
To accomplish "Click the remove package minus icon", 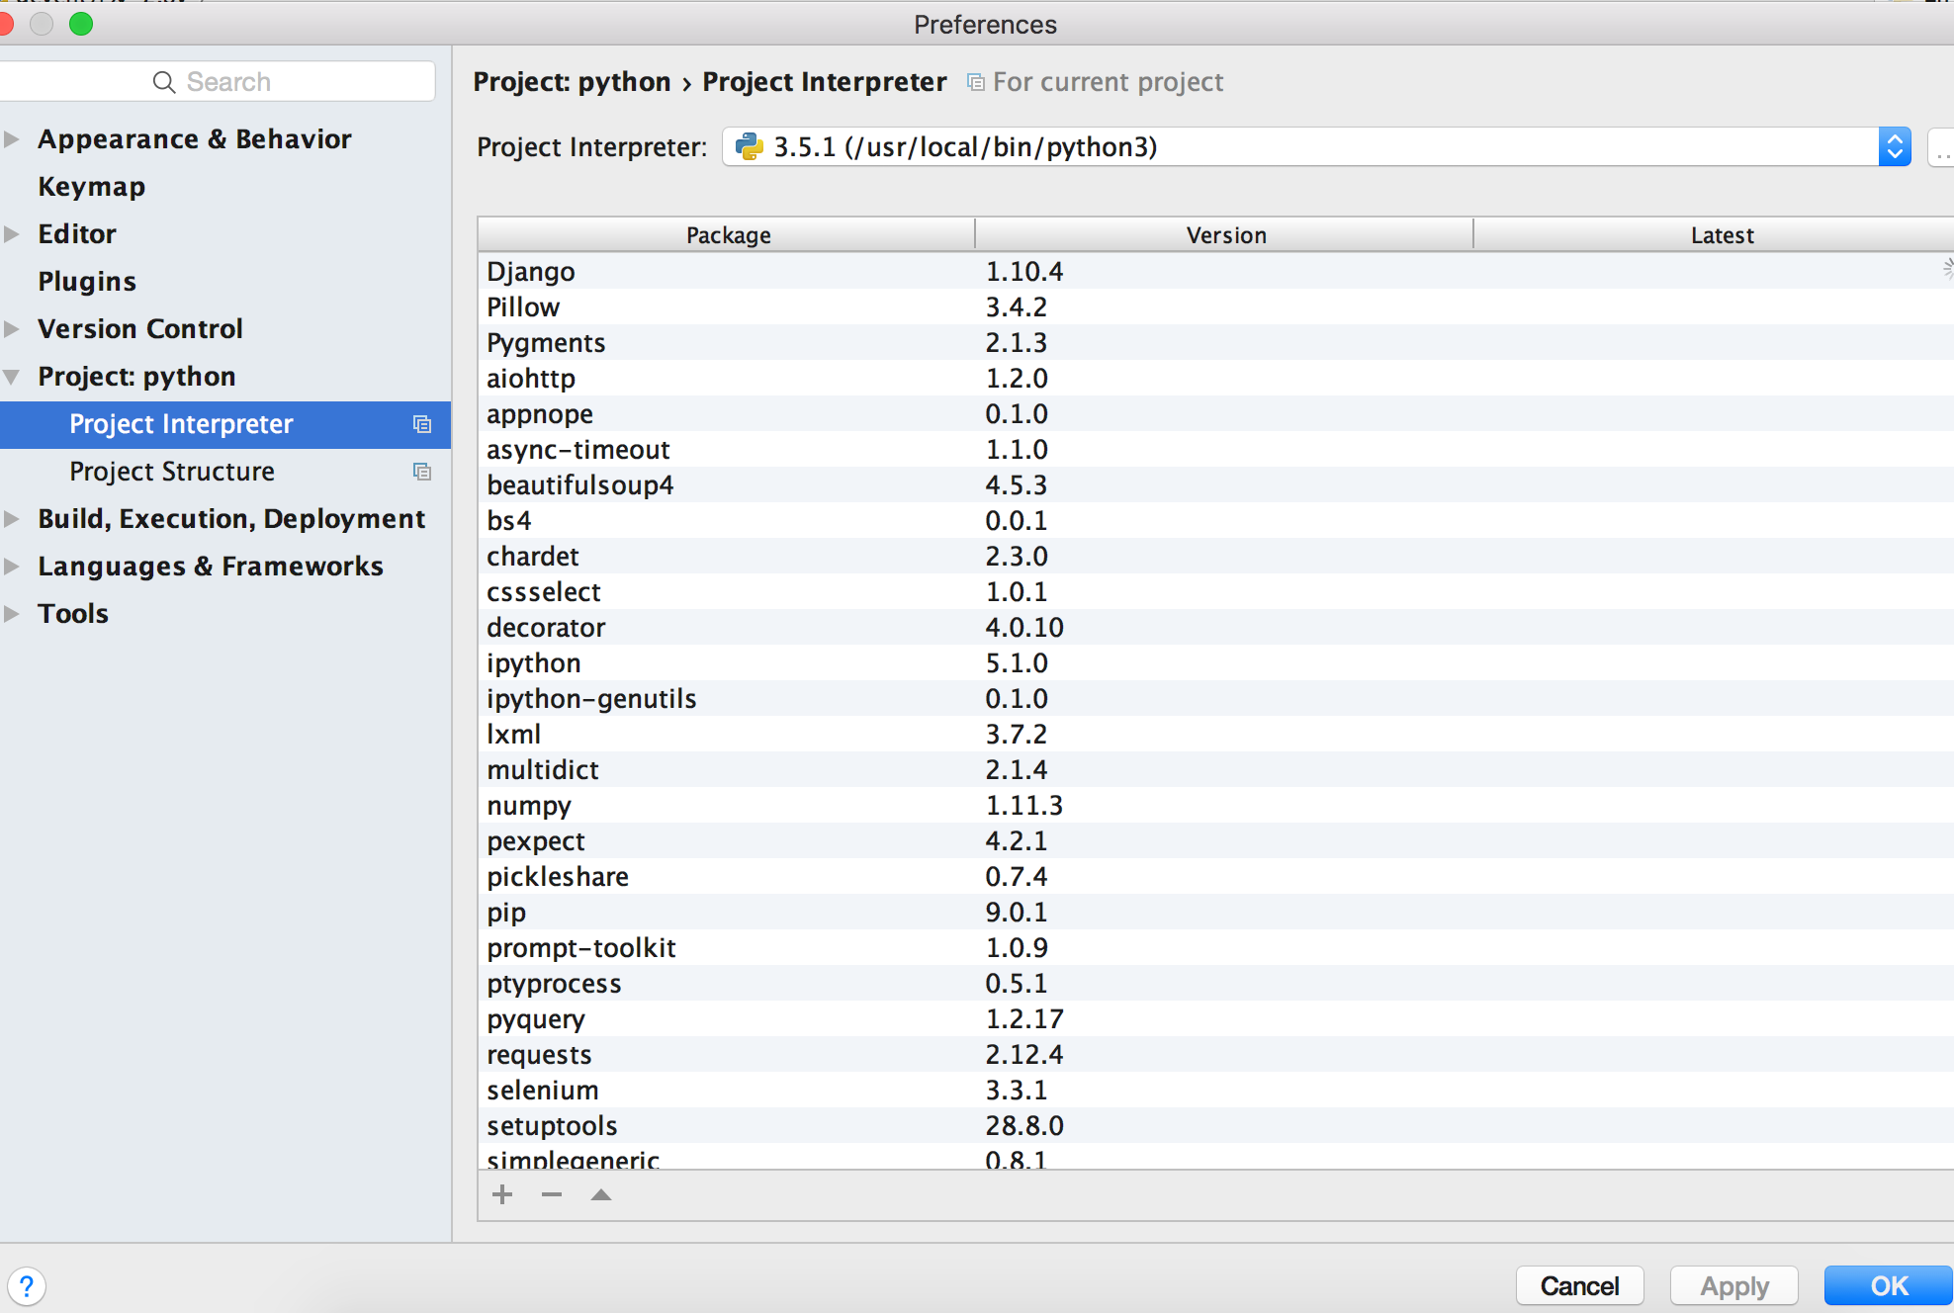I will pyautogui.click(x=551, y=1194).
